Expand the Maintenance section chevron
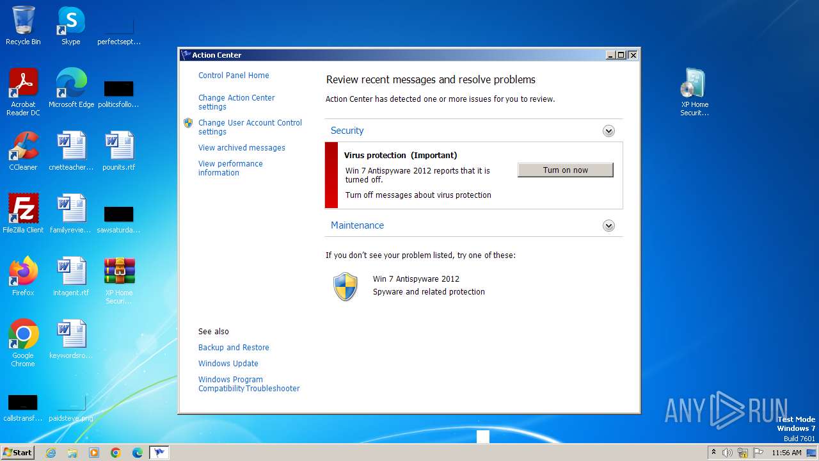This screenshot has height=461, width=819. 608,225
